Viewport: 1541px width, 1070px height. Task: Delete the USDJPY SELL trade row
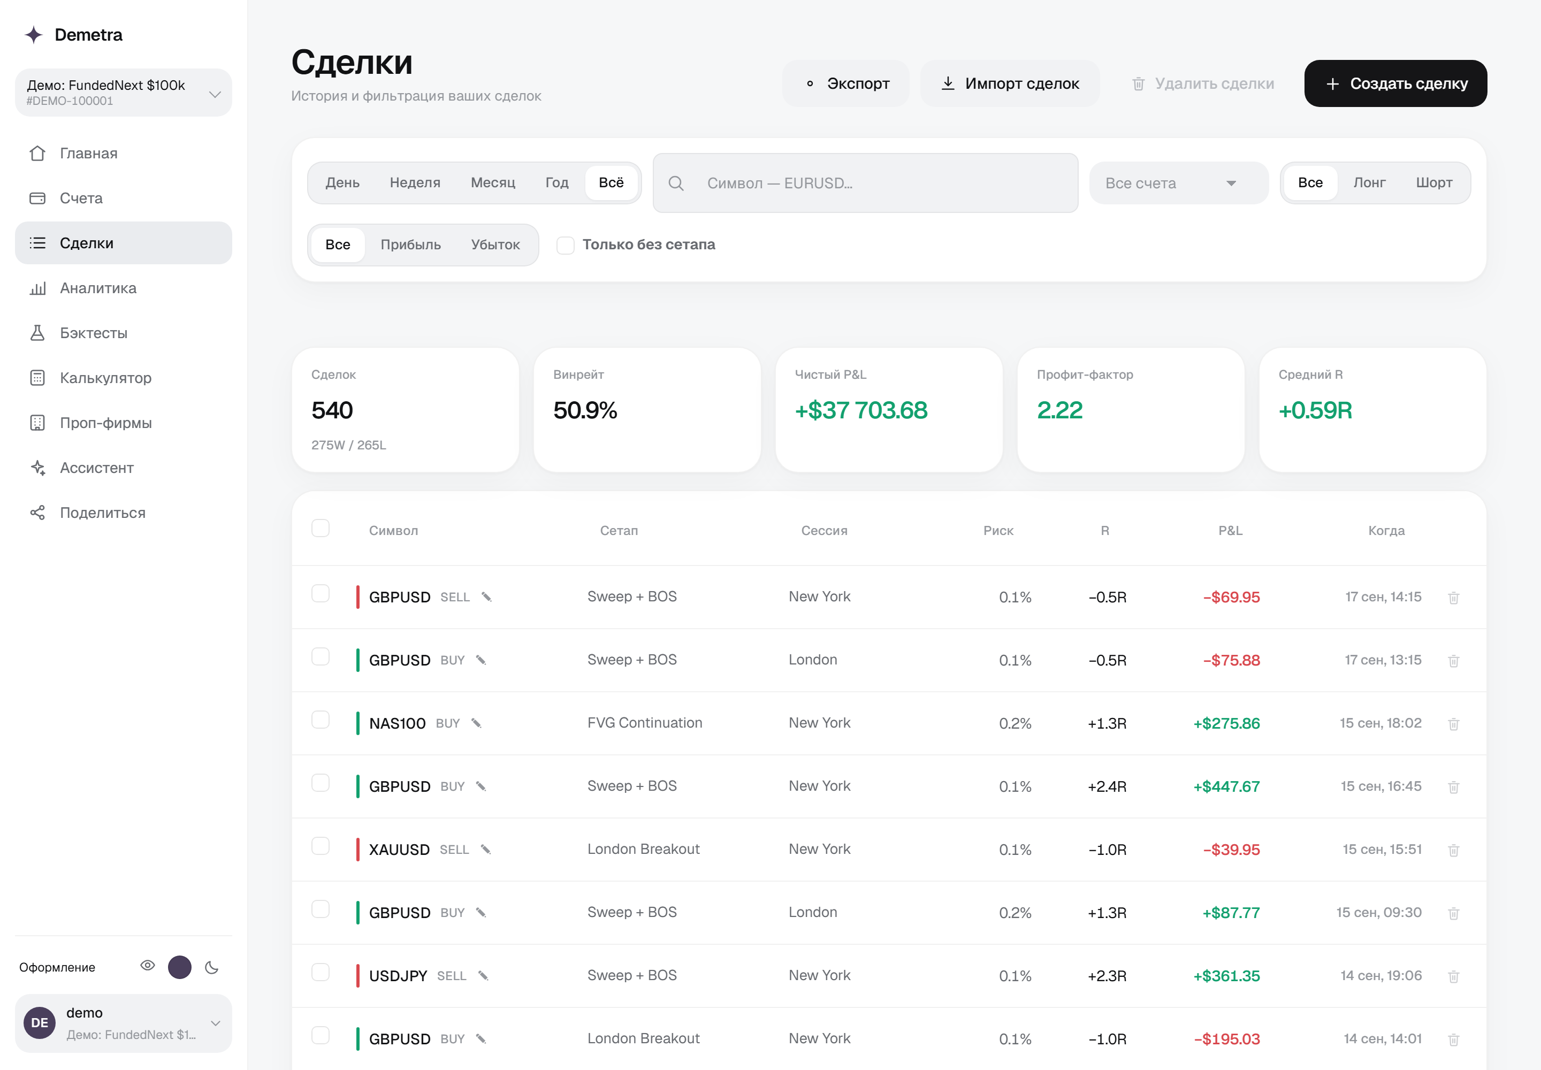[x=1453, y=976]
